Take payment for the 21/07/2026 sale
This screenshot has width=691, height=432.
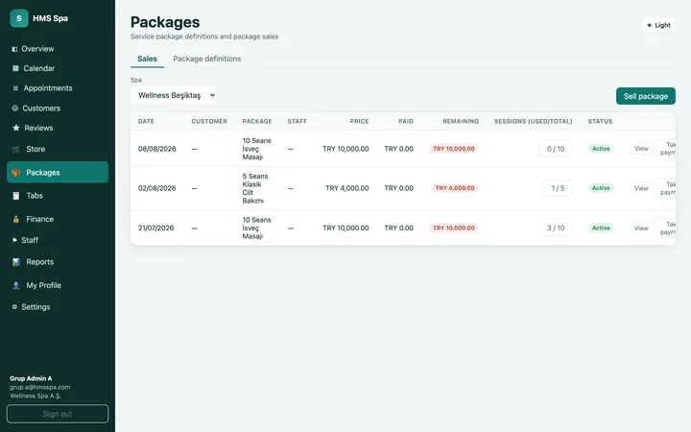pos(666,228)
